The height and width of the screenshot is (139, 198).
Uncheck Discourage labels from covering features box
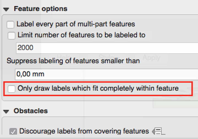pyautogui.click(x=13, y=131)
